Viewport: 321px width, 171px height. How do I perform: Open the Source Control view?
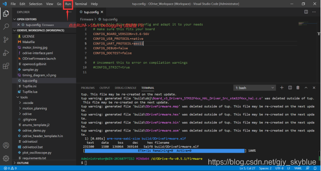pos(6,40)
